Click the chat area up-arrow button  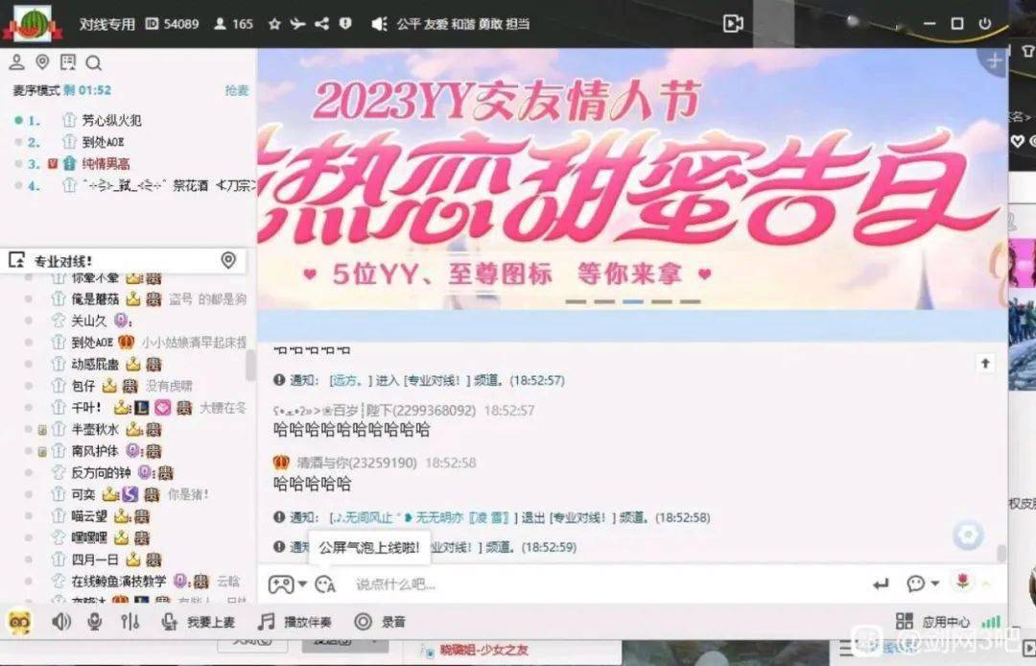(985, 363)
